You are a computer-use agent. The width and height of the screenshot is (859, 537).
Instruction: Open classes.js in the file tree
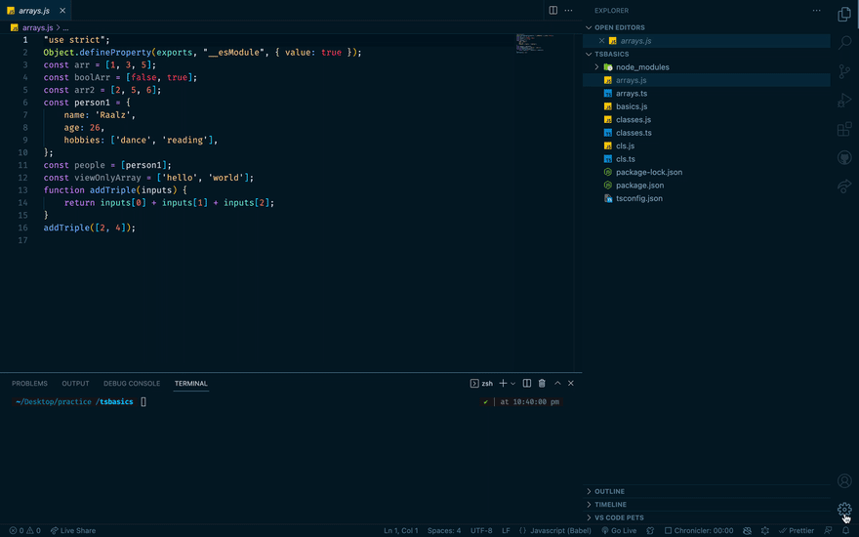(x=707, y=119)
